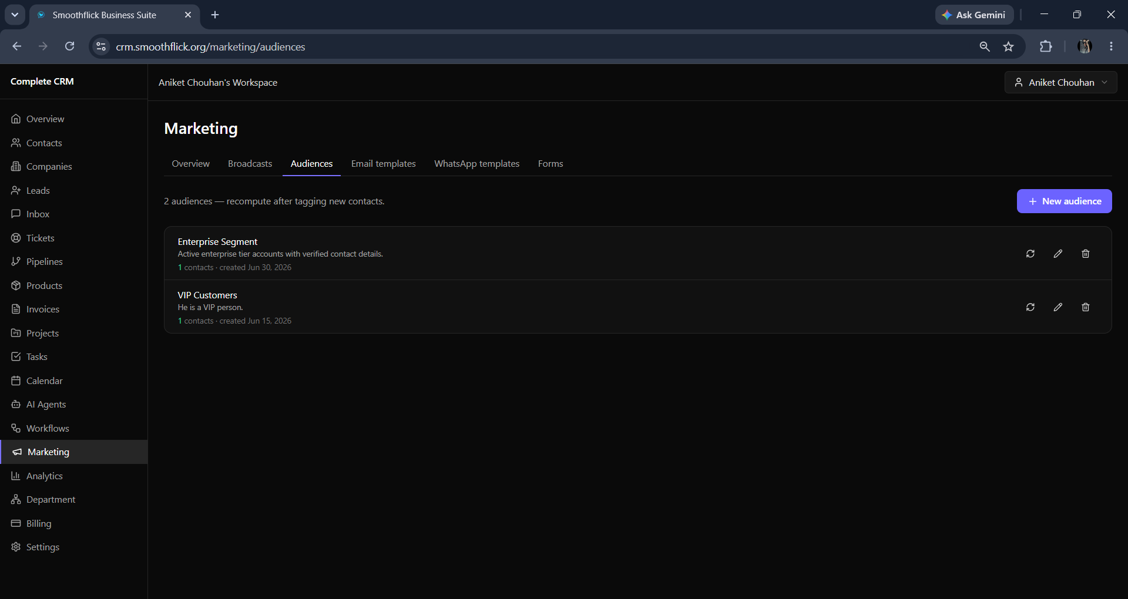Switch to the Forms tab

coord(550,164)
